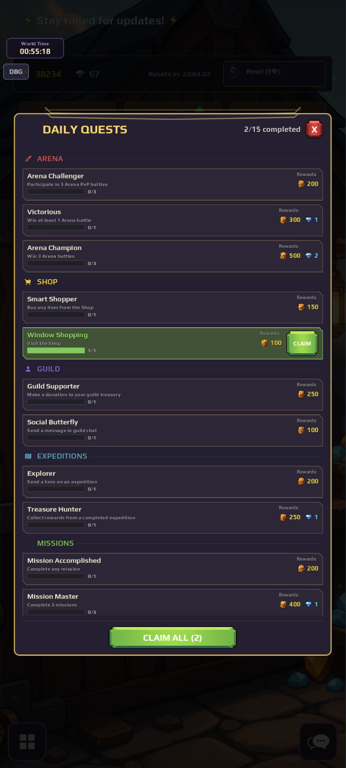Screen dimensions: 346x768
Task: Click the DBG button
Action: [x=16, y=71]
